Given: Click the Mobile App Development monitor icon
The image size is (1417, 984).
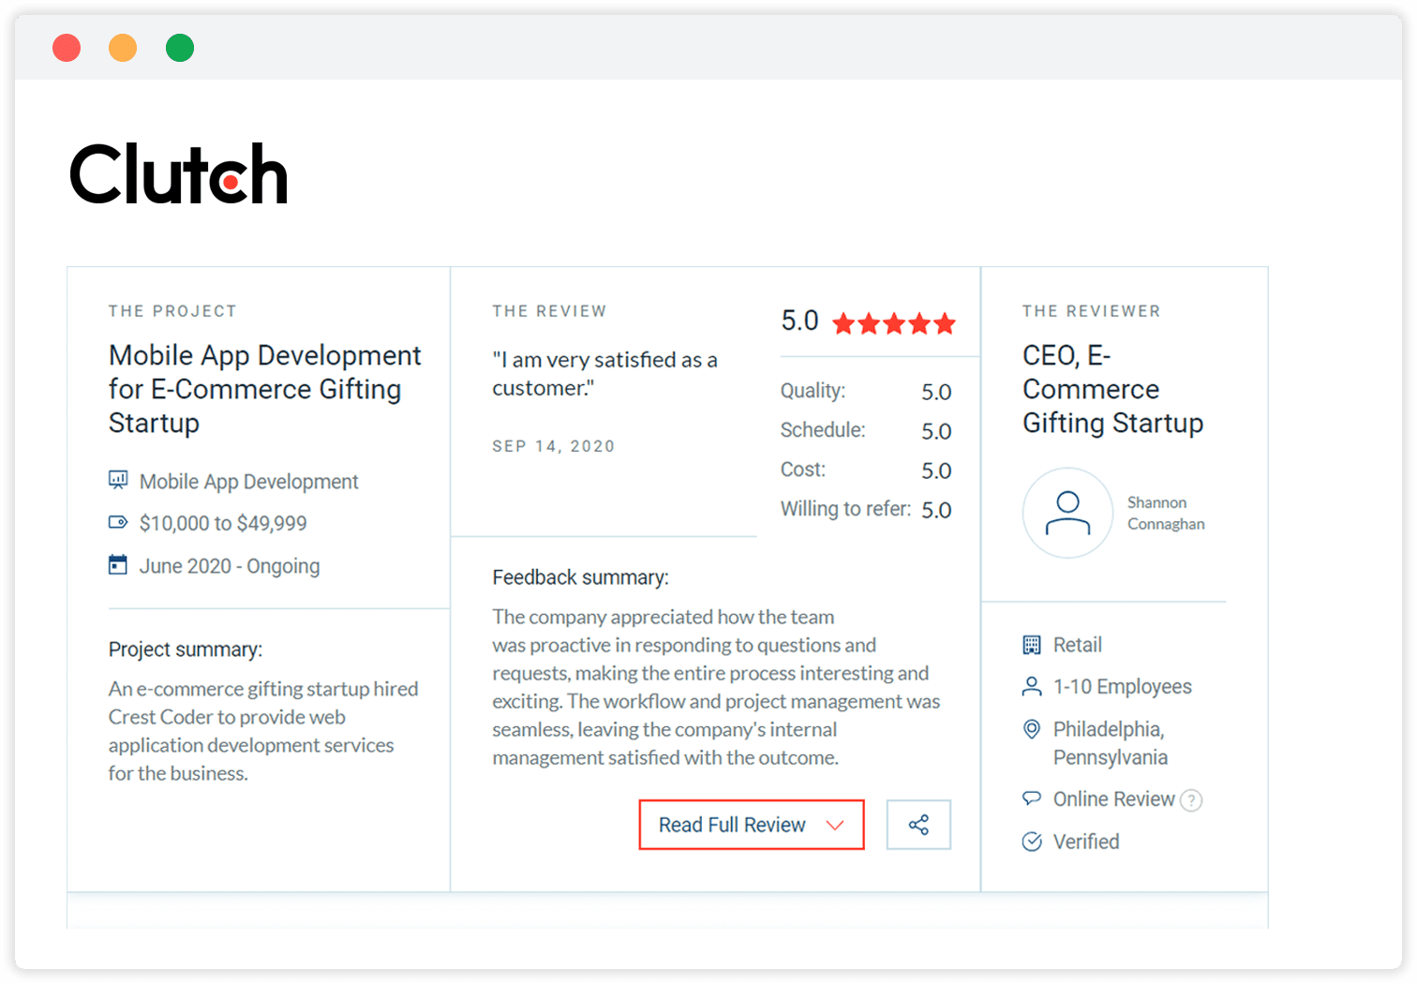Looking at the screenshot, I should point(116,480).
